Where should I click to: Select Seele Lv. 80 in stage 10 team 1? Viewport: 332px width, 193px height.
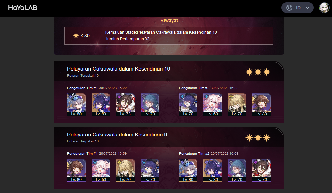pyautogui.click(x=101, y=105)
